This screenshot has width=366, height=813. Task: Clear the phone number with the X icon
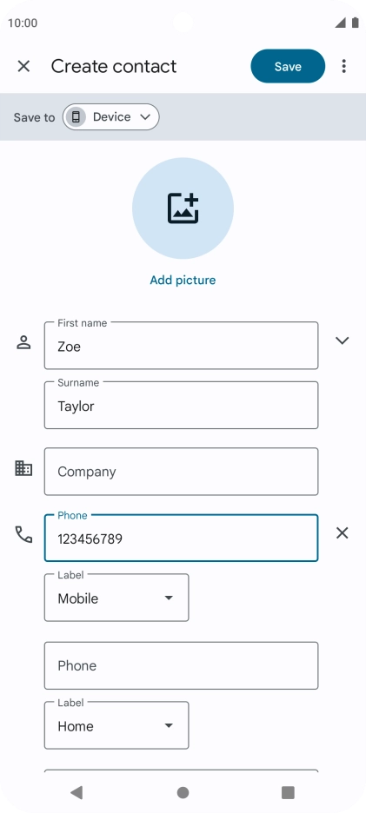pos(343,533)
